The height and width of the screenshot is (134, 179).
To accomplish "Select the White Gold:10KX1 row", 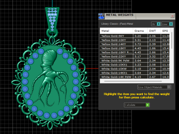I will 135,65.
